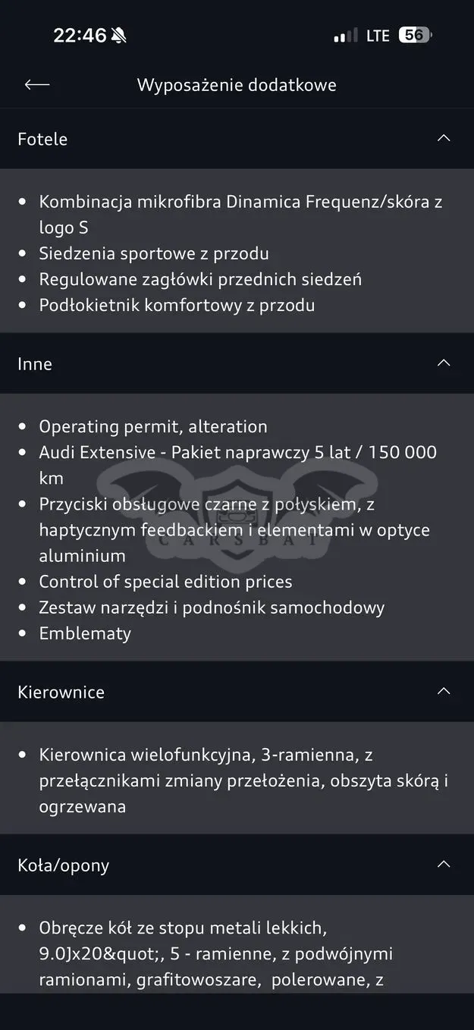Tap the LTE network indicator

click(x=378, y=36)
